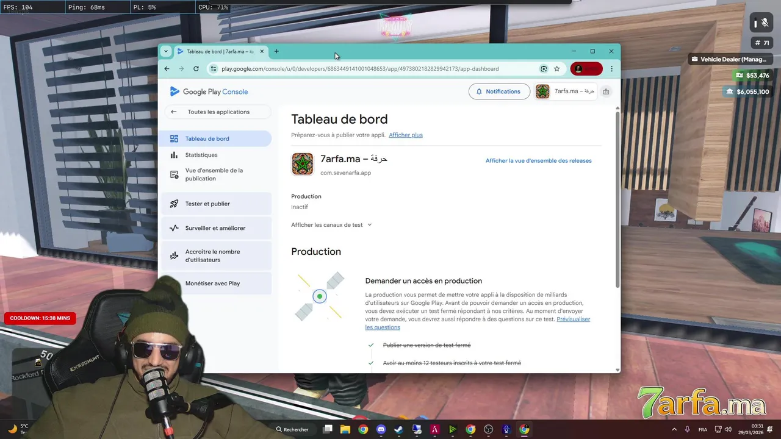
Task: Go back using the Toutes les applications arrow
Action: (174, 112)
